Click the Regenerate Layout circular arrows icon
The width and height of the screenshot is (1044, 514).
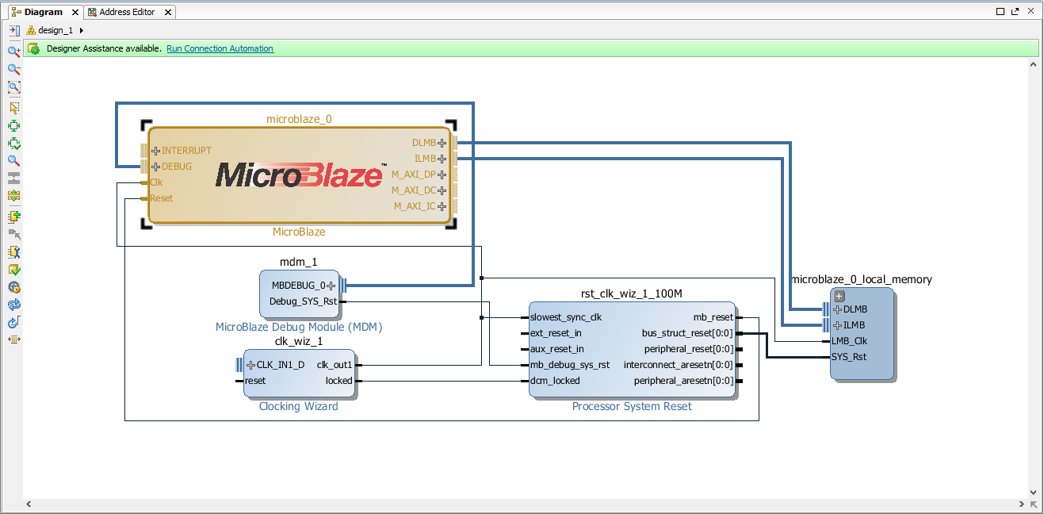pyautogui.click(x=13, y=305)
